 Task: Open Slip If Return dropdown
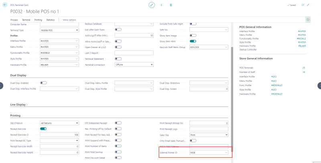click(59, 123)
